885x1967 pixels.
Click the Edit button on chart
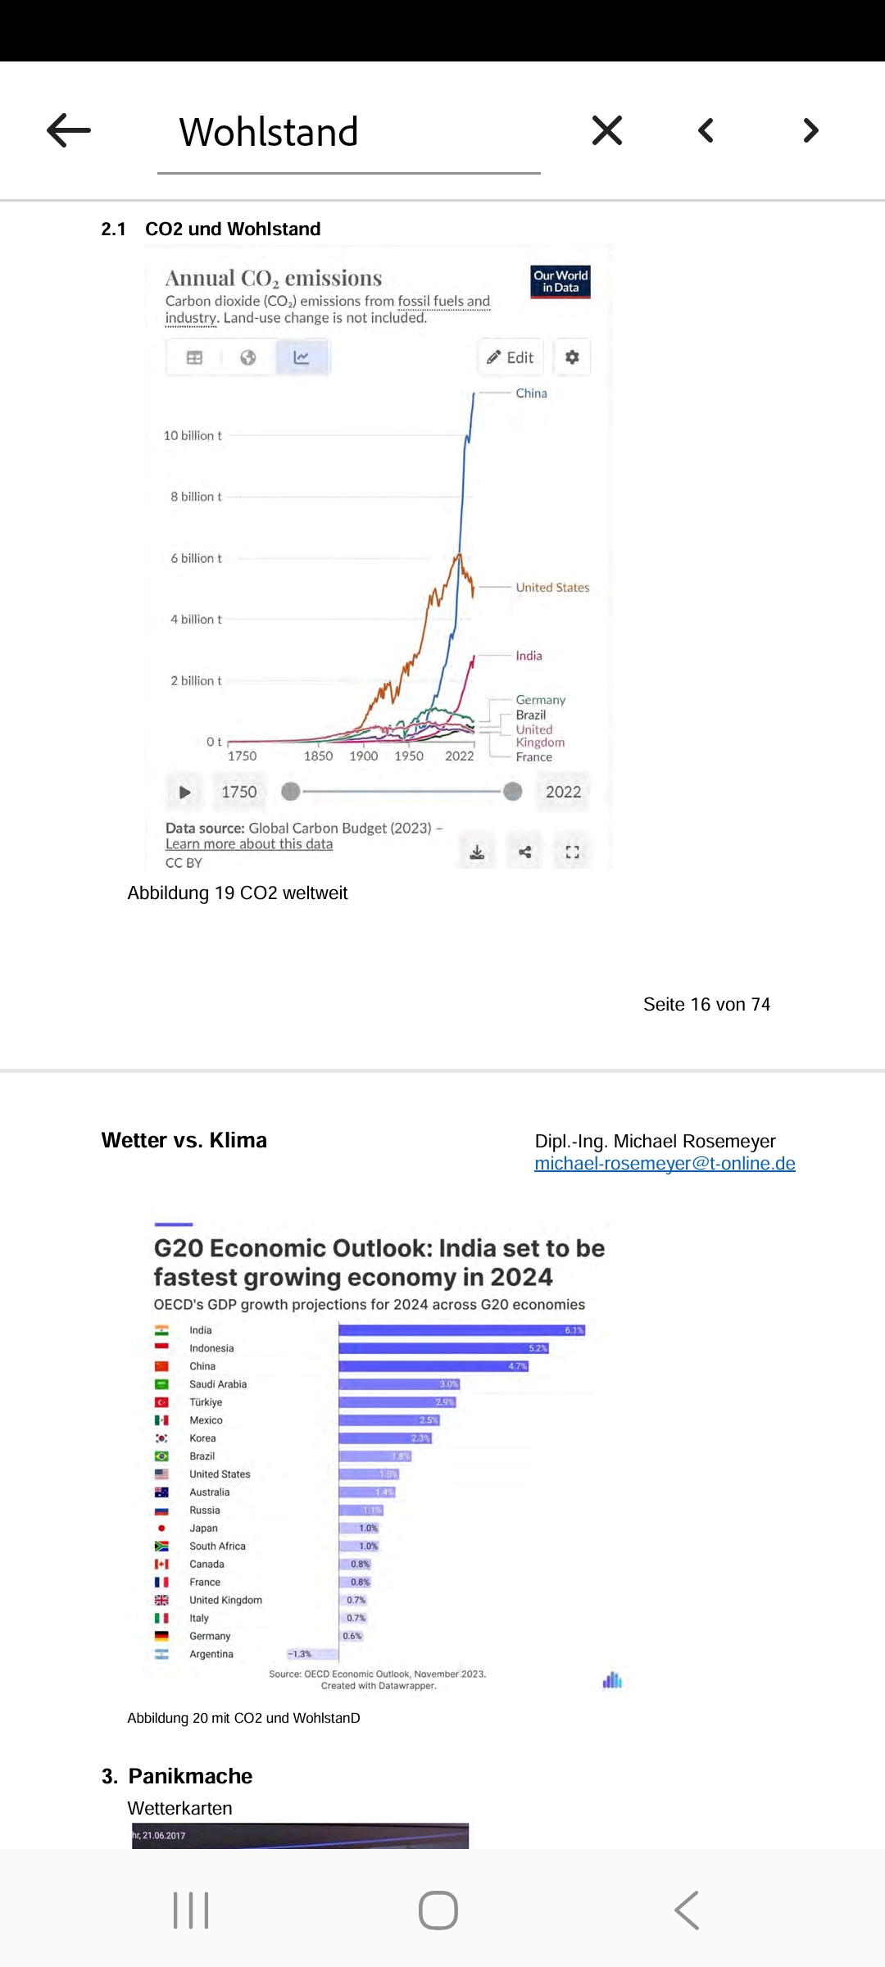510,357
